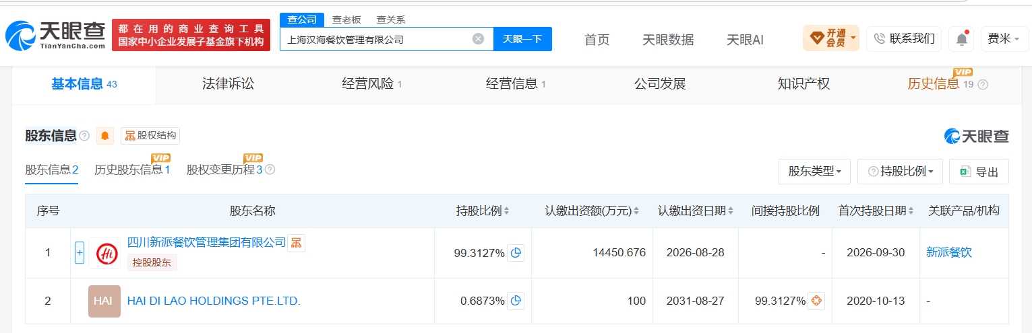
Task: Click help icon beside 股权变更历程
Action: pyautogui.click(x=270, y=170)
